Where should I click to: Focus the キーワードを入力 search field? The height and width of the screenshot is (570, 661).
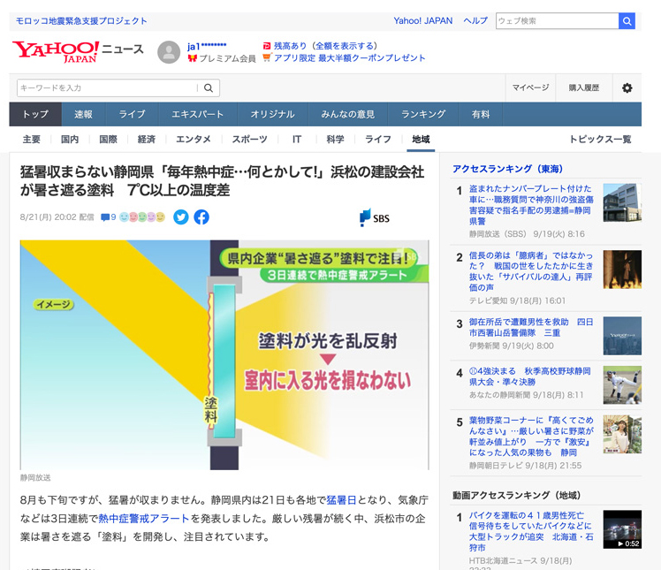(108, 87)
